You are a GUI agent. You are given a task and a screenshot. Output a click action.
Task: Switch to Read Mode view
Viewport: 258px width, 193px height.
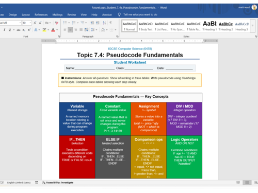click(238, 182)
